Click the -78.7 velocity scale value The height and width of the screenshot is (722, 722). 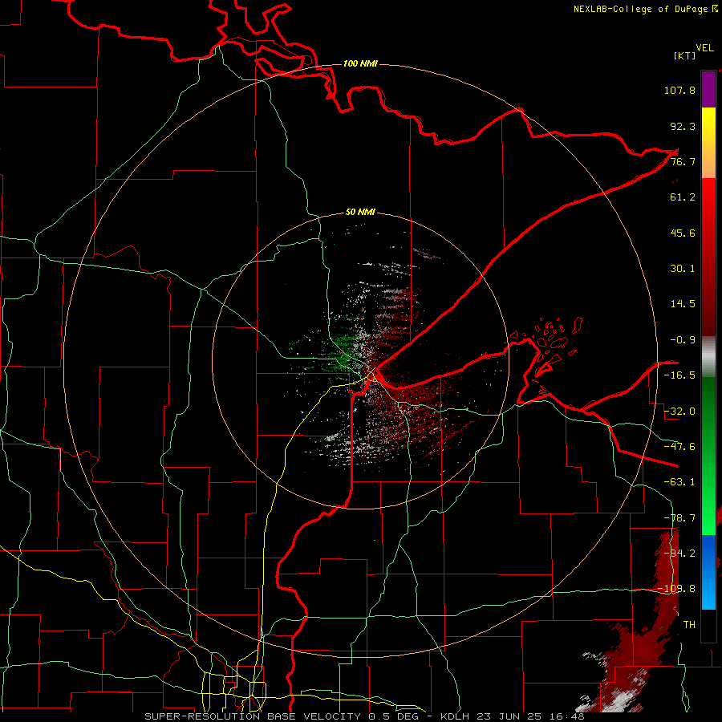point(679,518)
